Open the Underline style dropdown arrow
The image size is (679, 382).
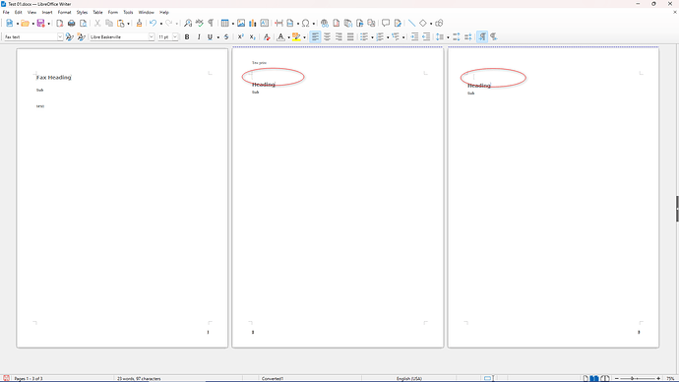(217, 37)
